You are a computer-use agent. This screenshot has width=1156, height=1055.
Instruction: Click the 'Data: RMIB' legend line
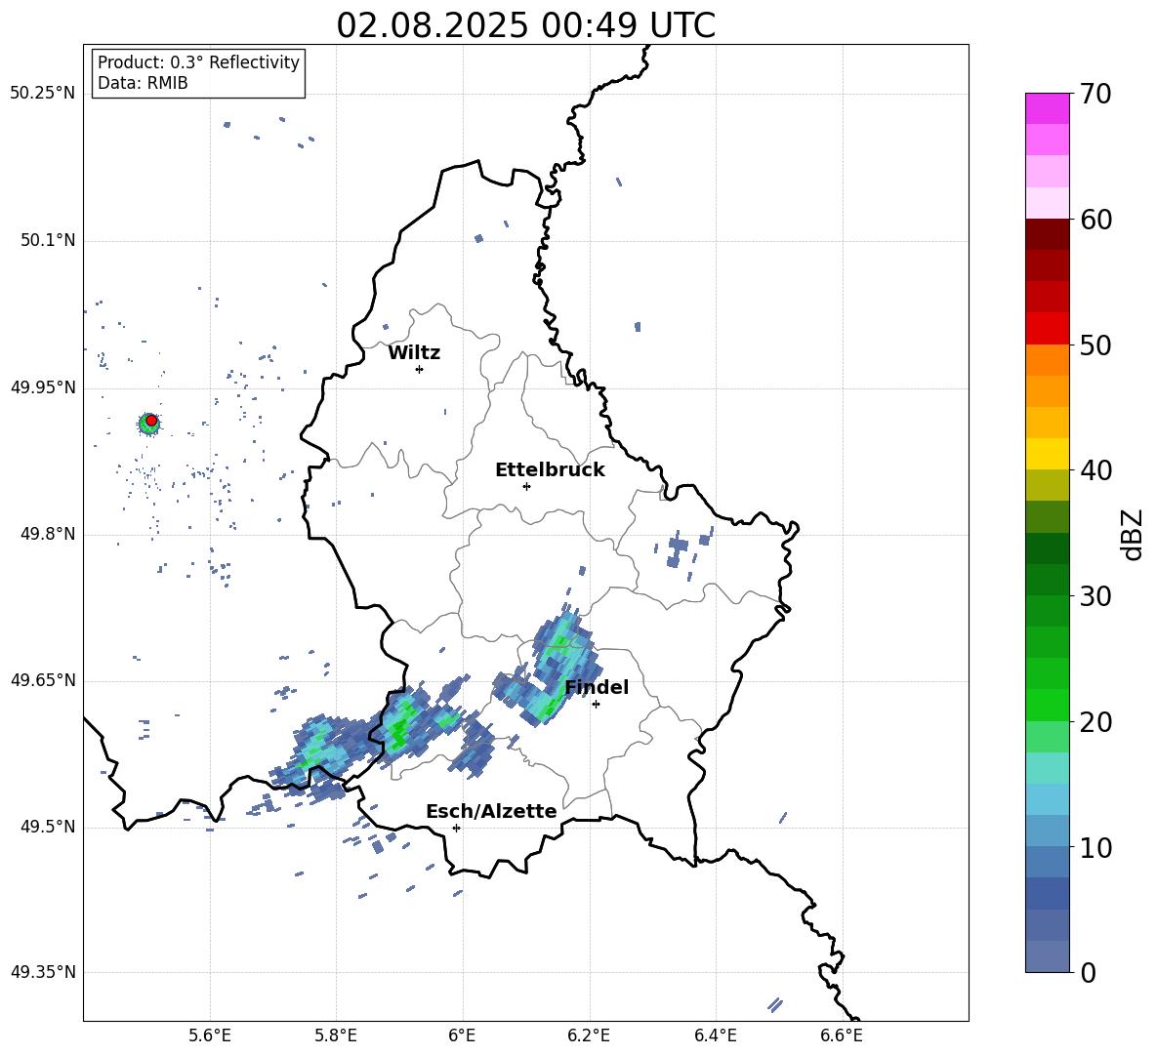[x=143, y=83]
